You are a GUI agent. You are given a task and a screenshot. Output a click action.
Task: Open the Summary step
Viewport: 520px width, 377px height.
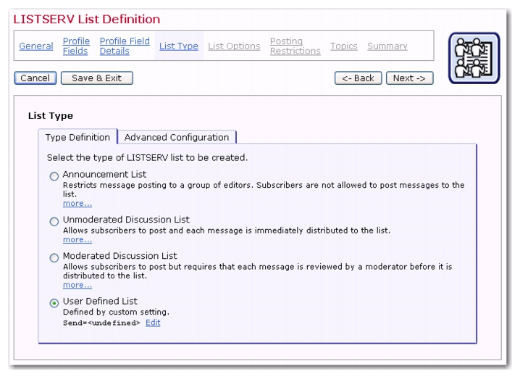387,46
